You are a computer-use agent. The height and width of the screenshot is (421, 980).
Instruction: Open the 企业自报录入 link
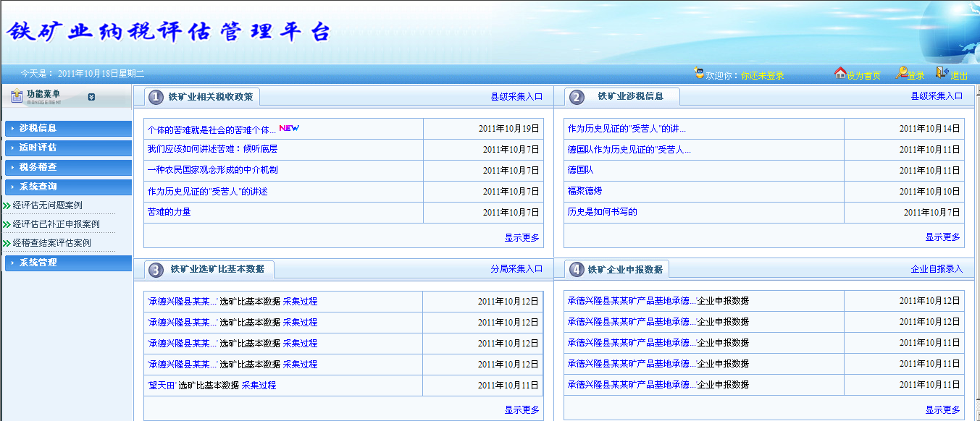tap(937, 269)
